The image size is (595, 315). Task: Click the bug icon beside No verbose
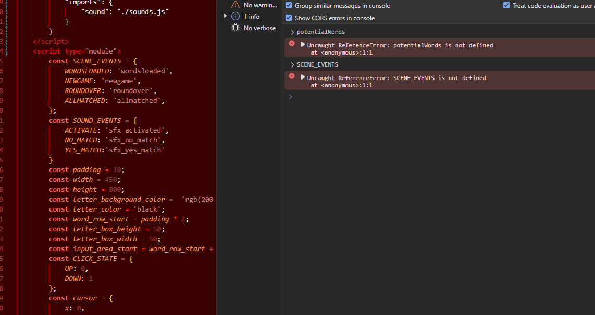click(235, 28)
